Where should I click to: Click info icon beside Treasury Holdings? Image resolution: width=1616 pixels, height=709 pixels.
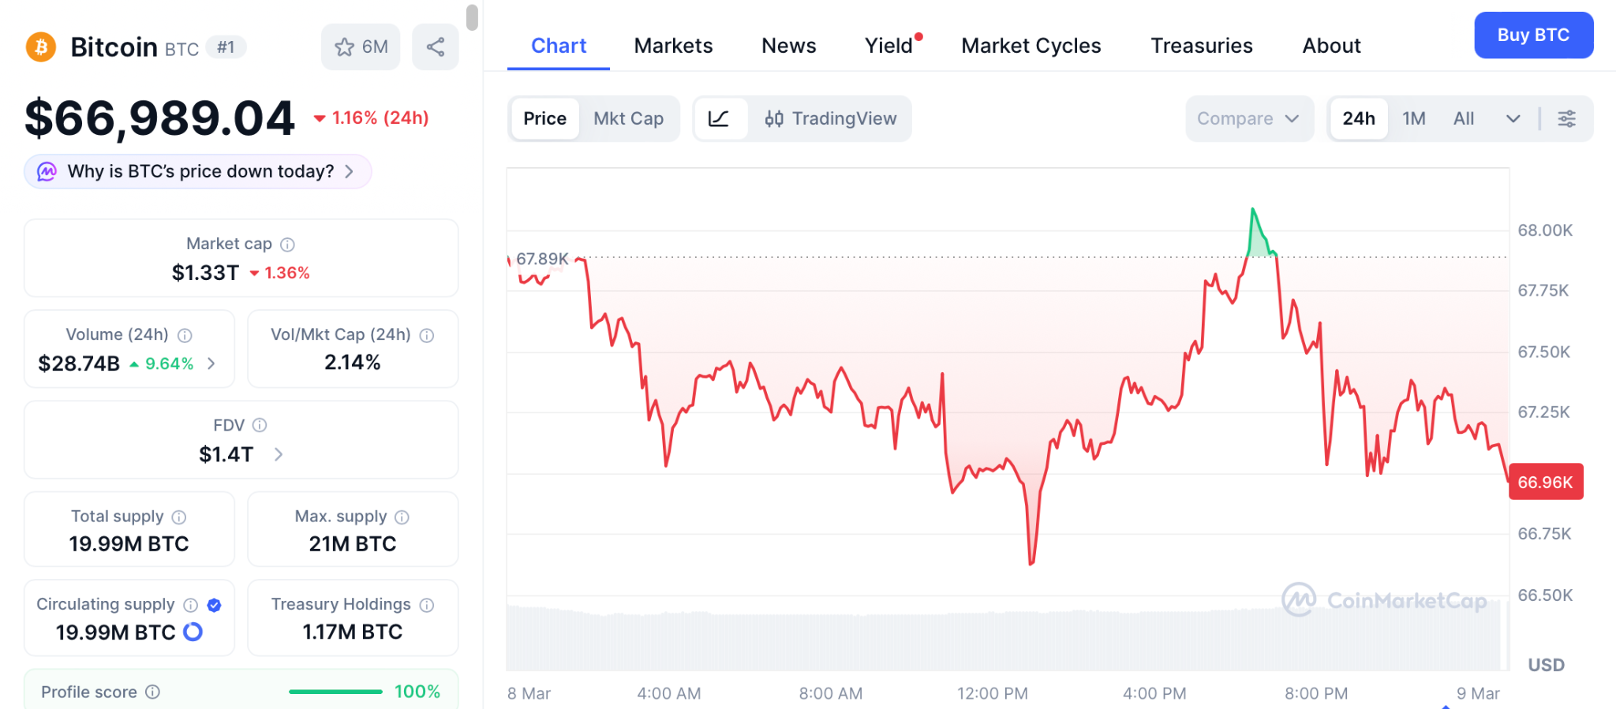coord(427,605)
